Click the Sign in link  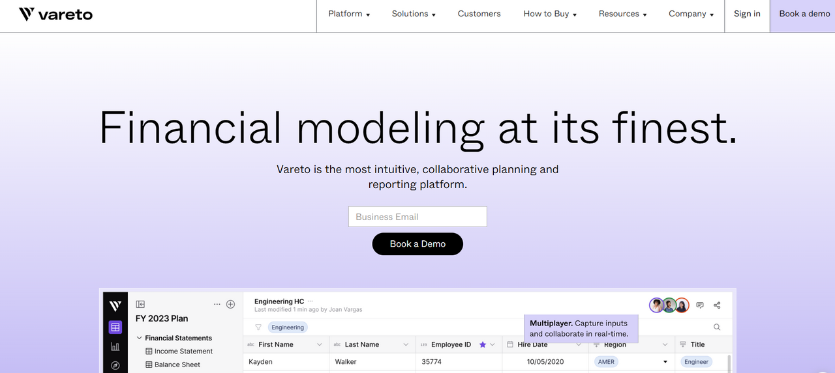point(747,14)
